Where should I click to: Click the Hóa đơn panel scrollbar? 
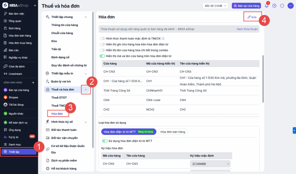(x=263, y=79)
